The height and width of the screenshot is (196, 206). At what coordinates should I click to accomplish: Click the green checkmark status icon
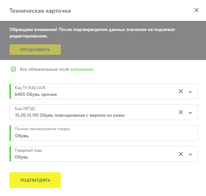(13, 69)
